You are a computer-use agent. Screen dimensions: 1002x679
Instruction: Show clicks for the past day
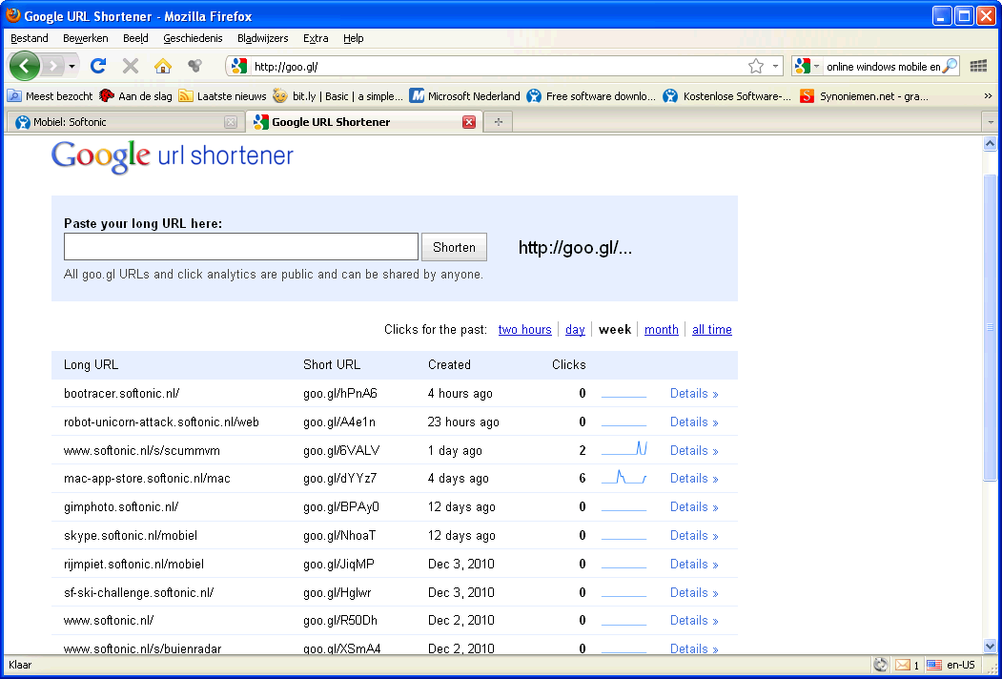[x=575, y=329]
